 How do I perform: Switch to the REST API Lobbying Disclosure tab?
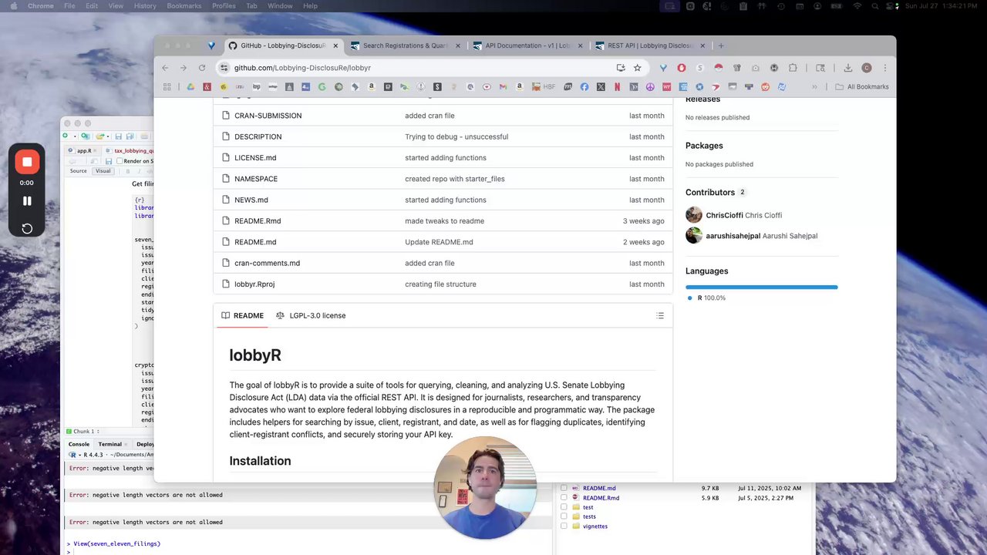pos(651,45)
